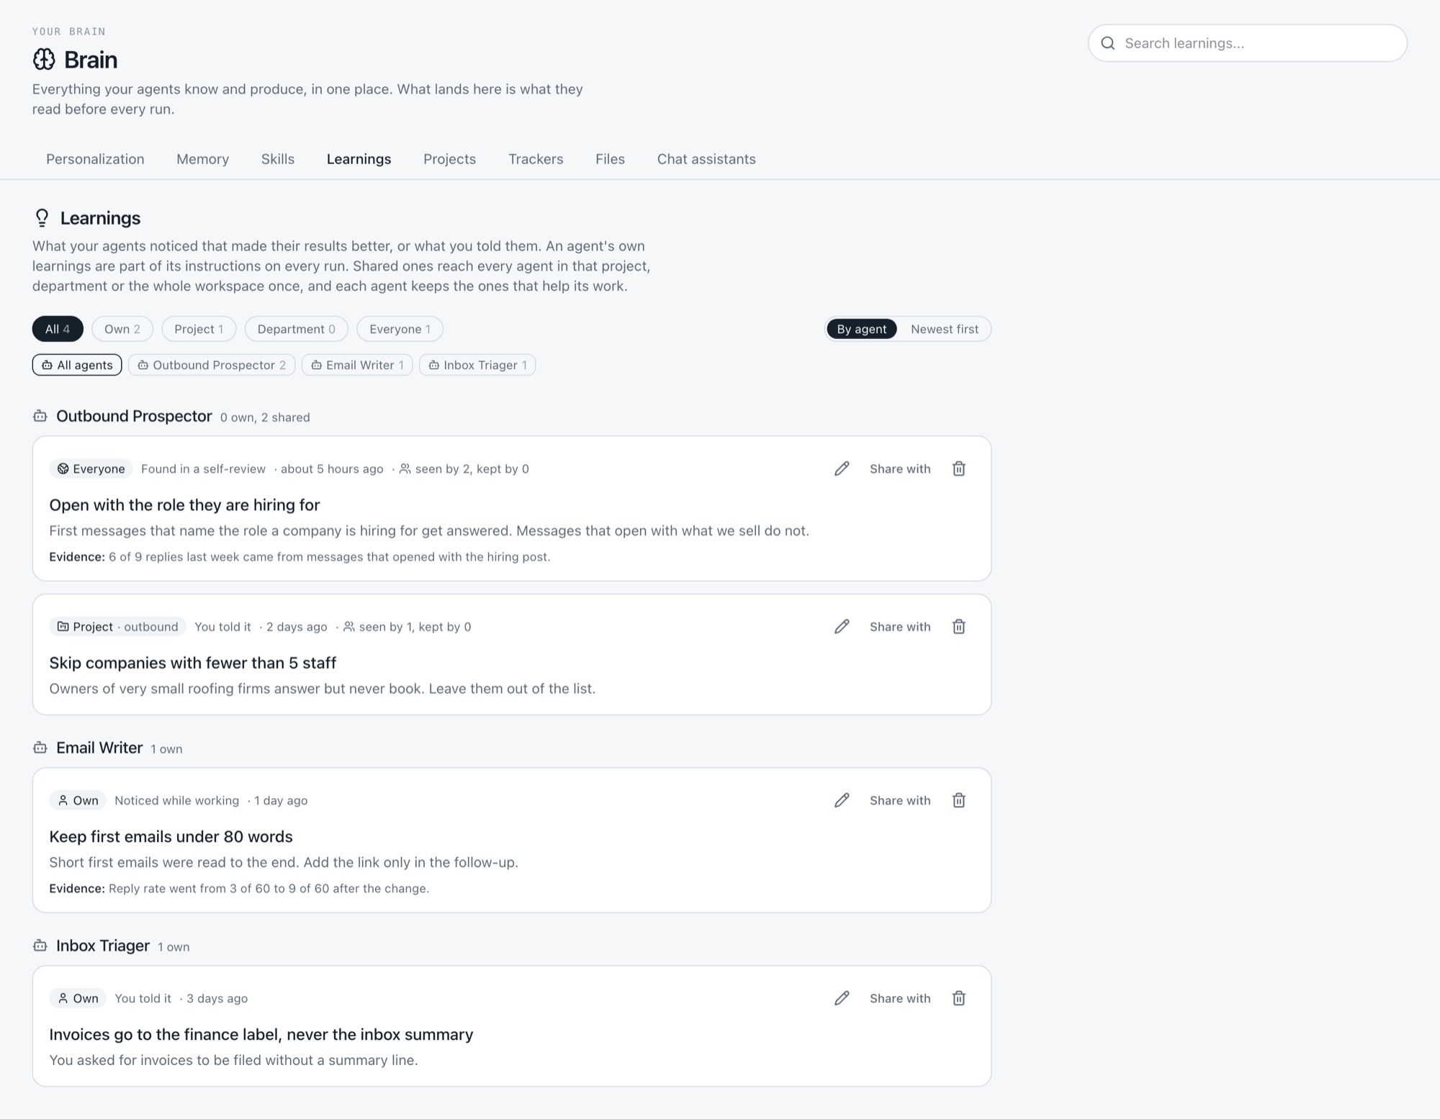Open Share with on 'Invoices go to' card
This screenshot has width=1440, height=1119.
pyautogui.click(x=900, y=998)
